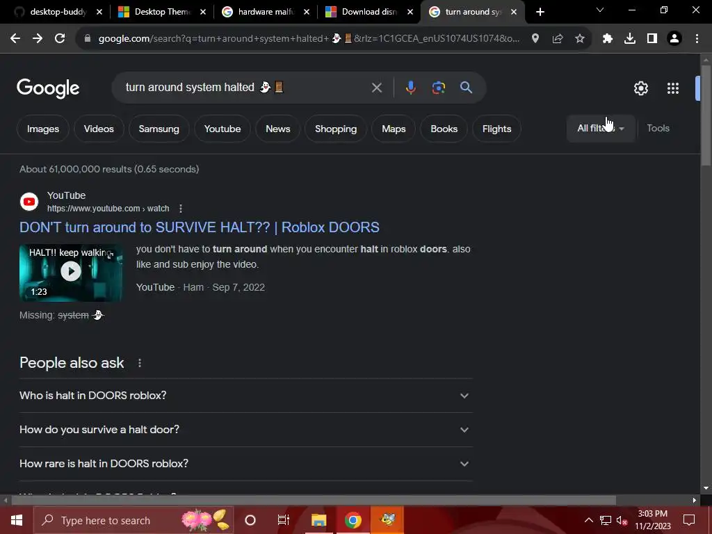Open the Chrome profile avatar

tap(674, 39)
